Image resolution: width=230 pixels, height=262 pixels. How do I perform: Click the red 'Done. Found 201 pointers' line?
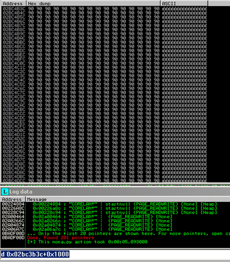[61, 237]
